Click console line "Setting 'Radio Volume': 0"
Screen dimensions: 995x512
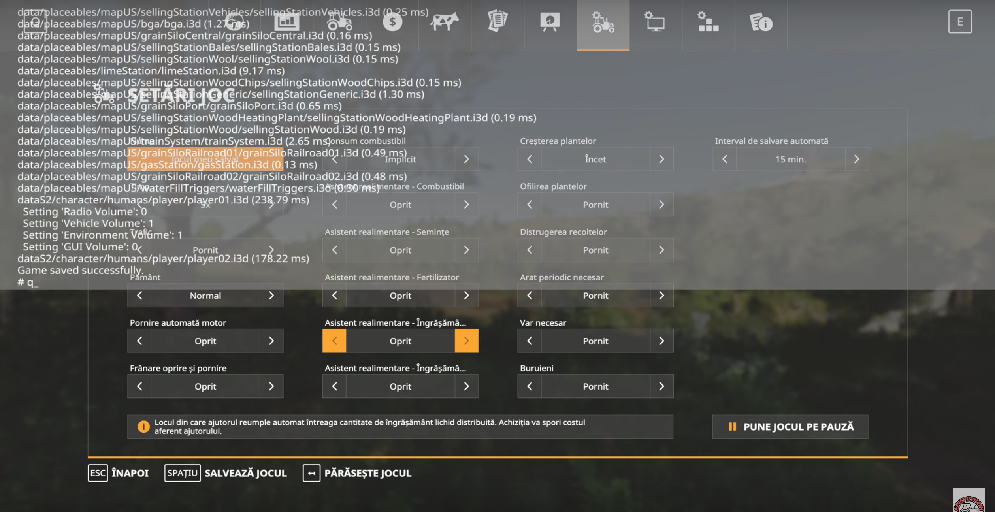[85, 211]
